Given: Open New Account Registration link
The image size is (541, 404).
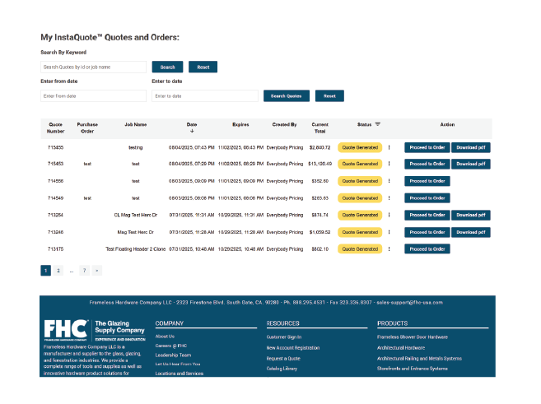Looking at the screenshot, I should (293, 348).
